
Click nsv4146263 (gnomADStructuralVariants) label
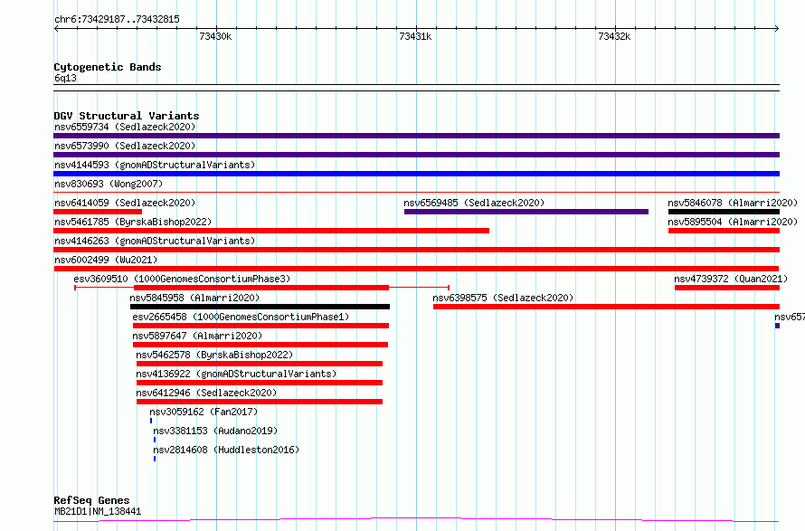tap(155, 241)
